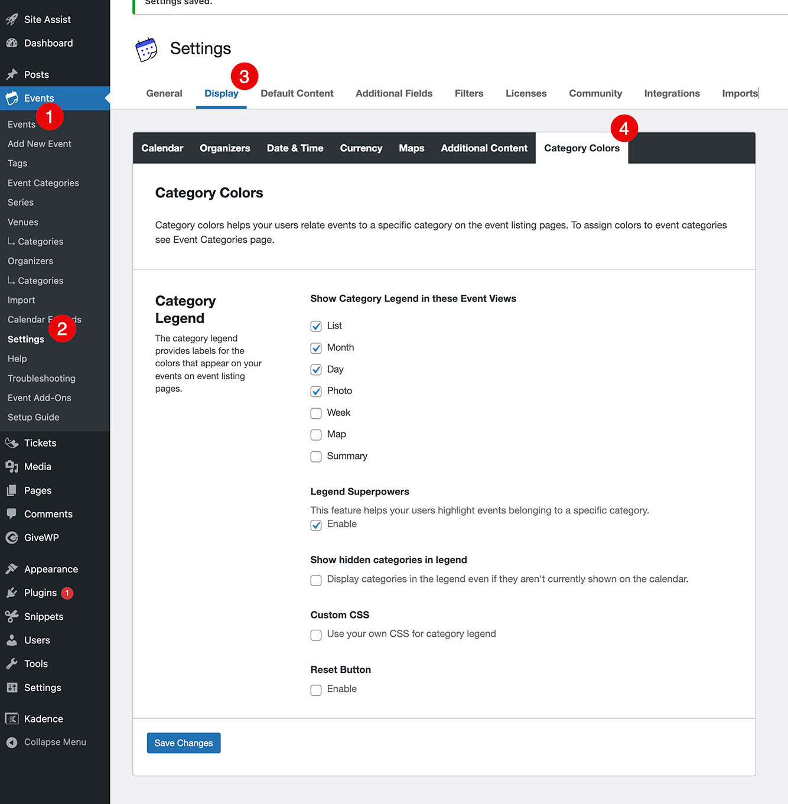Enable the Reset Button checkbox

316,690
